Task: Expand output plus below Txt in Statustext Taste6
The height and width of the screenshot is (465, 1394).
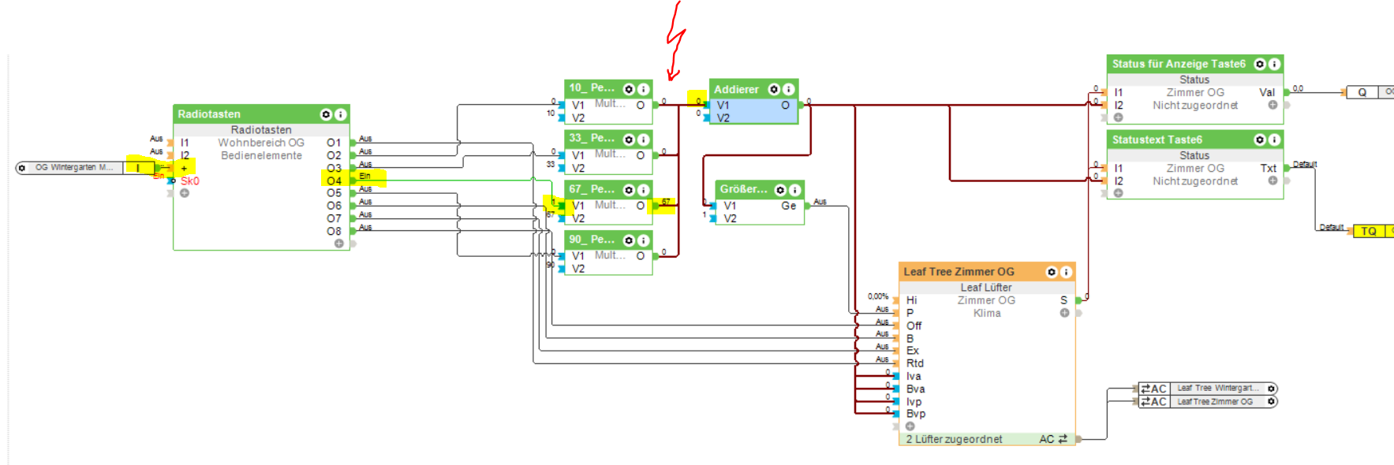Action: [1273, 180]
